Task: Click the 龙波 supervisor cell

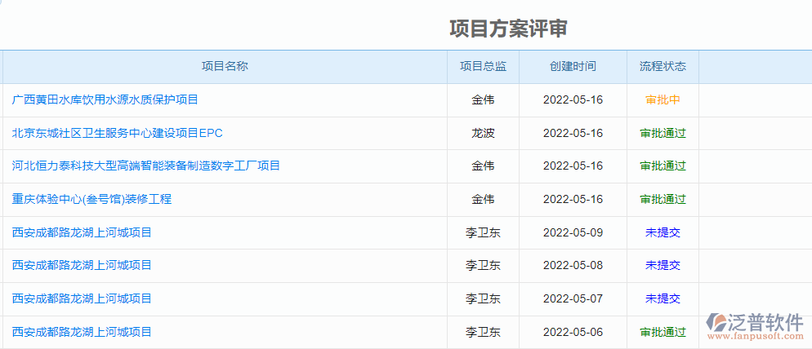Action: [483, 133]
